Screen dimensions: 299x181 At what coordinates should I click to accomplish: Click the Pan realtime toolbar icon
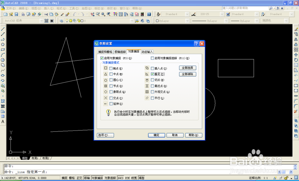tap(92, 14)
